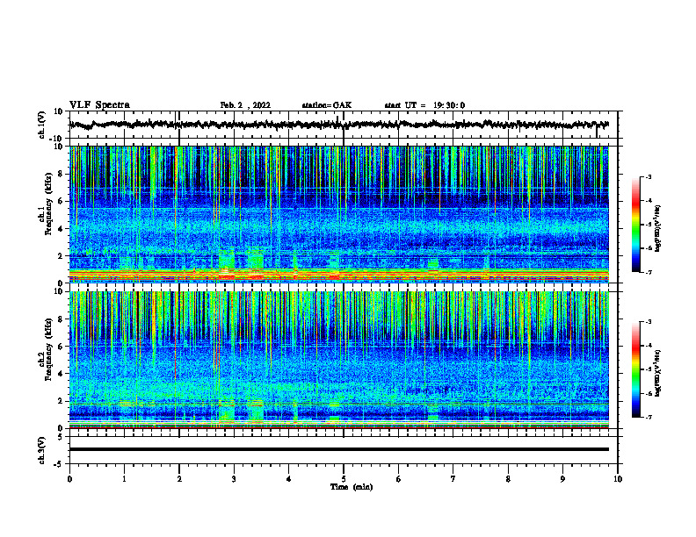The width and height of the screenshot is (696, 537).
Task: Click the "Time (min)" axis title
Action: [x=352, y=487]
